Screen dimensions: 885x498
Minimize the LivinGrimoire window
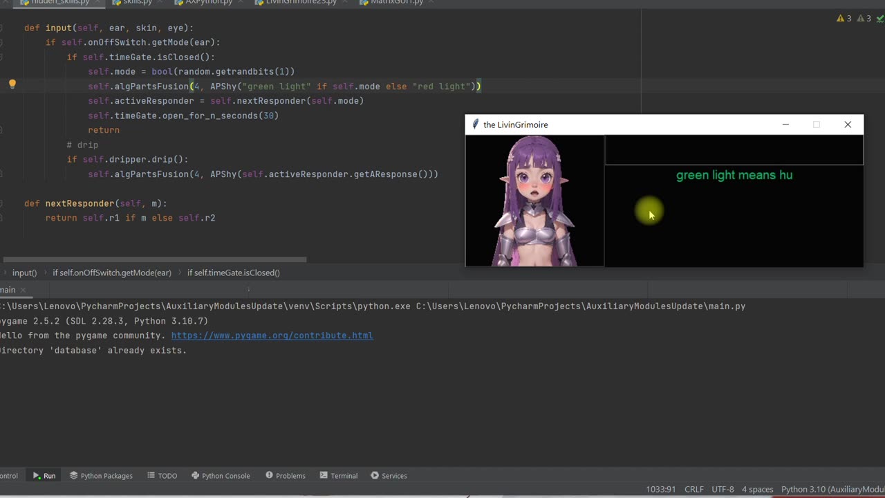[x=785, y=124]
